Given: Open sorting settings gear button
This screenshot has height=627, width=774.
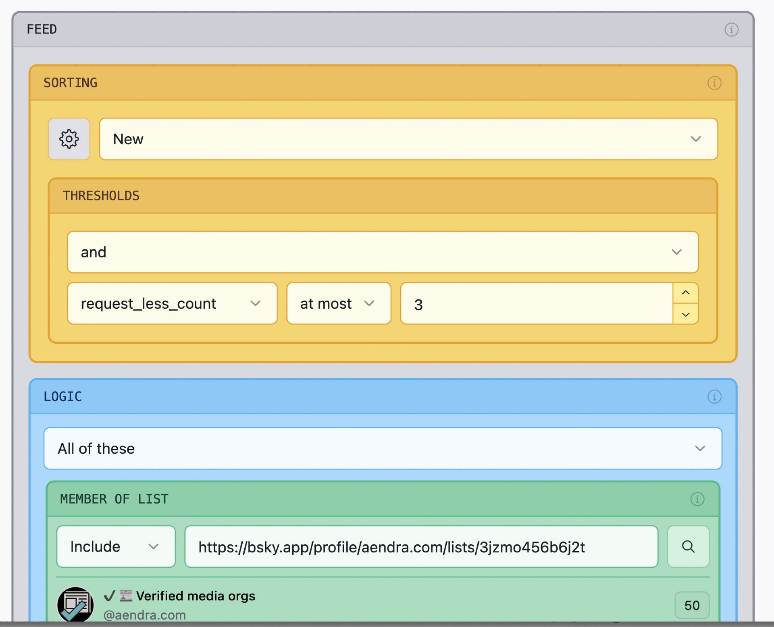Looking at the screenshot, I should coord(69,139).
